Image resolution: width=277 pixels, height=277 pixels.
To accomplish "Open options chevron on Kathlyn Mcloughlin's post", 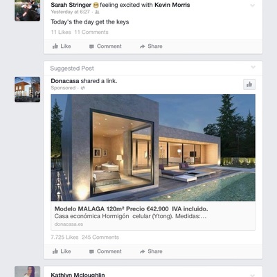I will pos(253,275).
